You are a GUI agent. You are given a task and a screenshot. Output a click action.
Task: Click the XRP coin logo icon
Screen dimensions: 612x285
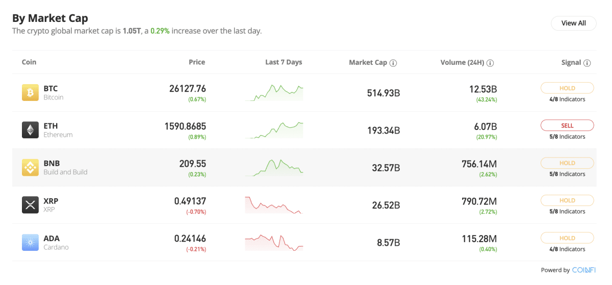(30, 205)
